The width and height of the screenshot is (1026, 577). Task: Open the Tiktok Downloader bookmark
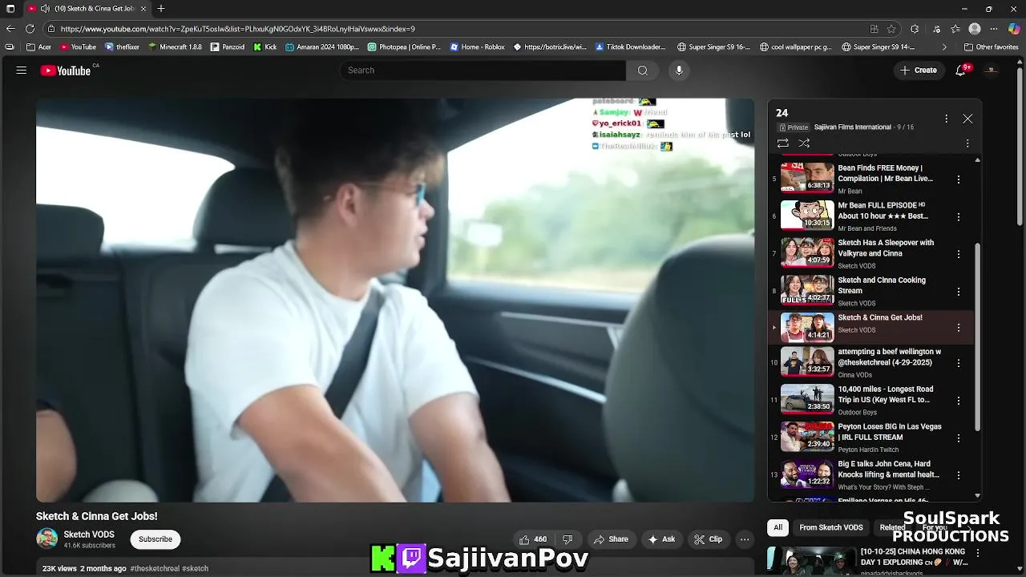click(x=630, y=47)
